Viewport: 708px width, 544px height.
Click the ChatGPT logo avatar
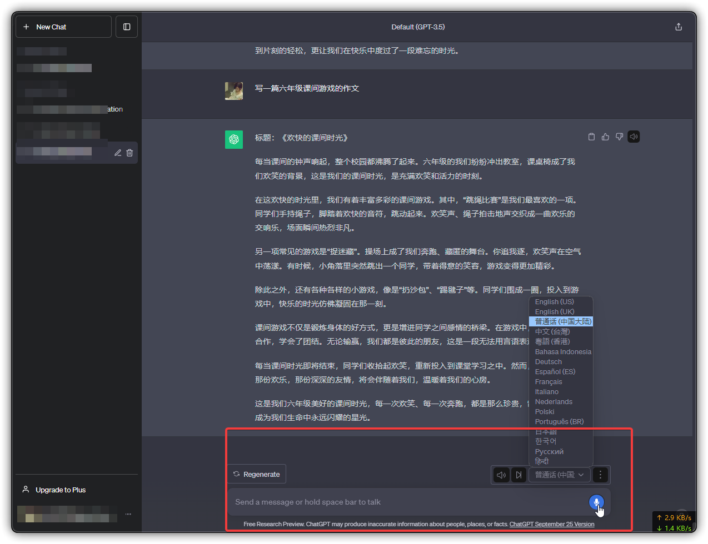coord(234,139)
